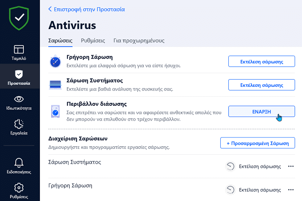This screenshot has height=201, width=302.
Task: Click the green shield status icon
Action: click(19, 18)
